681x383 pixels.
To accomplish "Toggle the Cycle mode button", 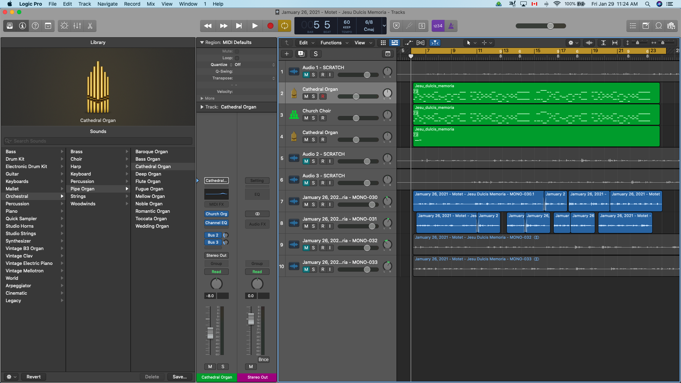I will click(284, 26).
